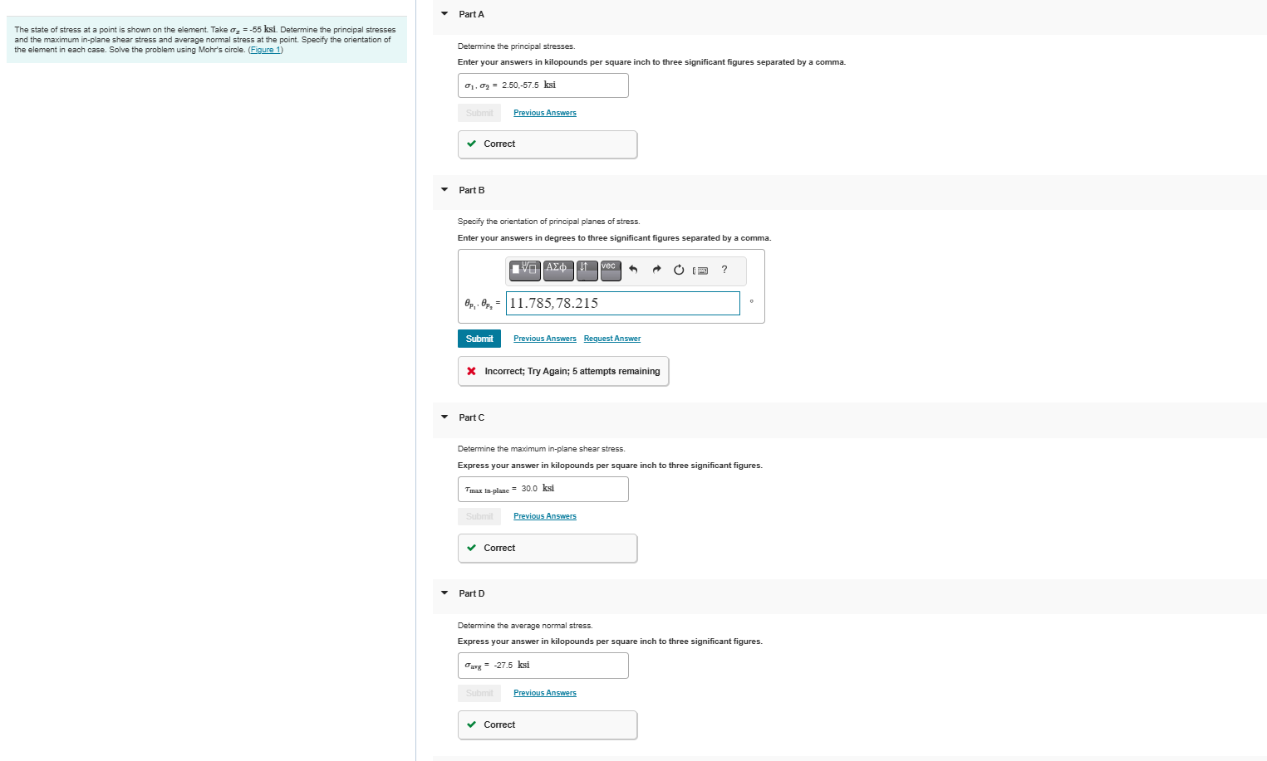Click the 'Incorrect; Try Again' feedback message
Screen dimensions: 1267x761
(x=563, y=371)
